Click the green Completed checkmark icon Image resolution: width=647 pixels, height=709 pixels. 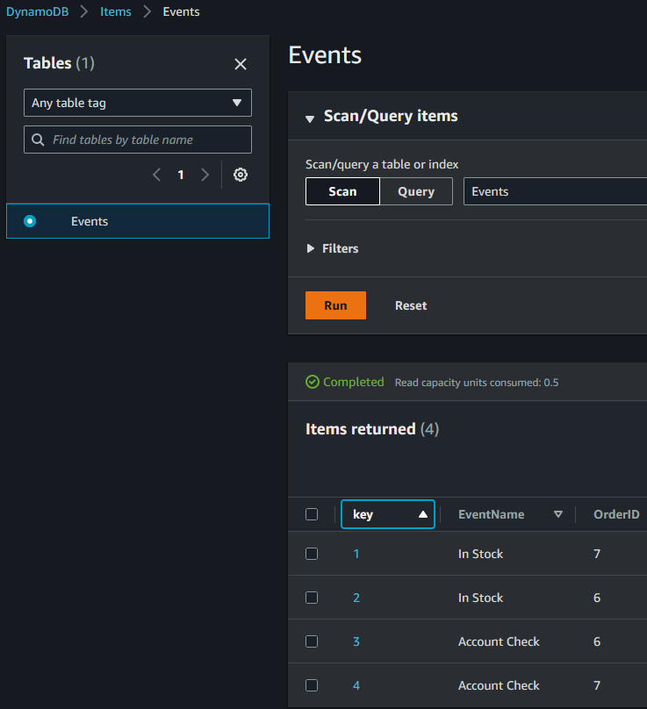point(313,382)
